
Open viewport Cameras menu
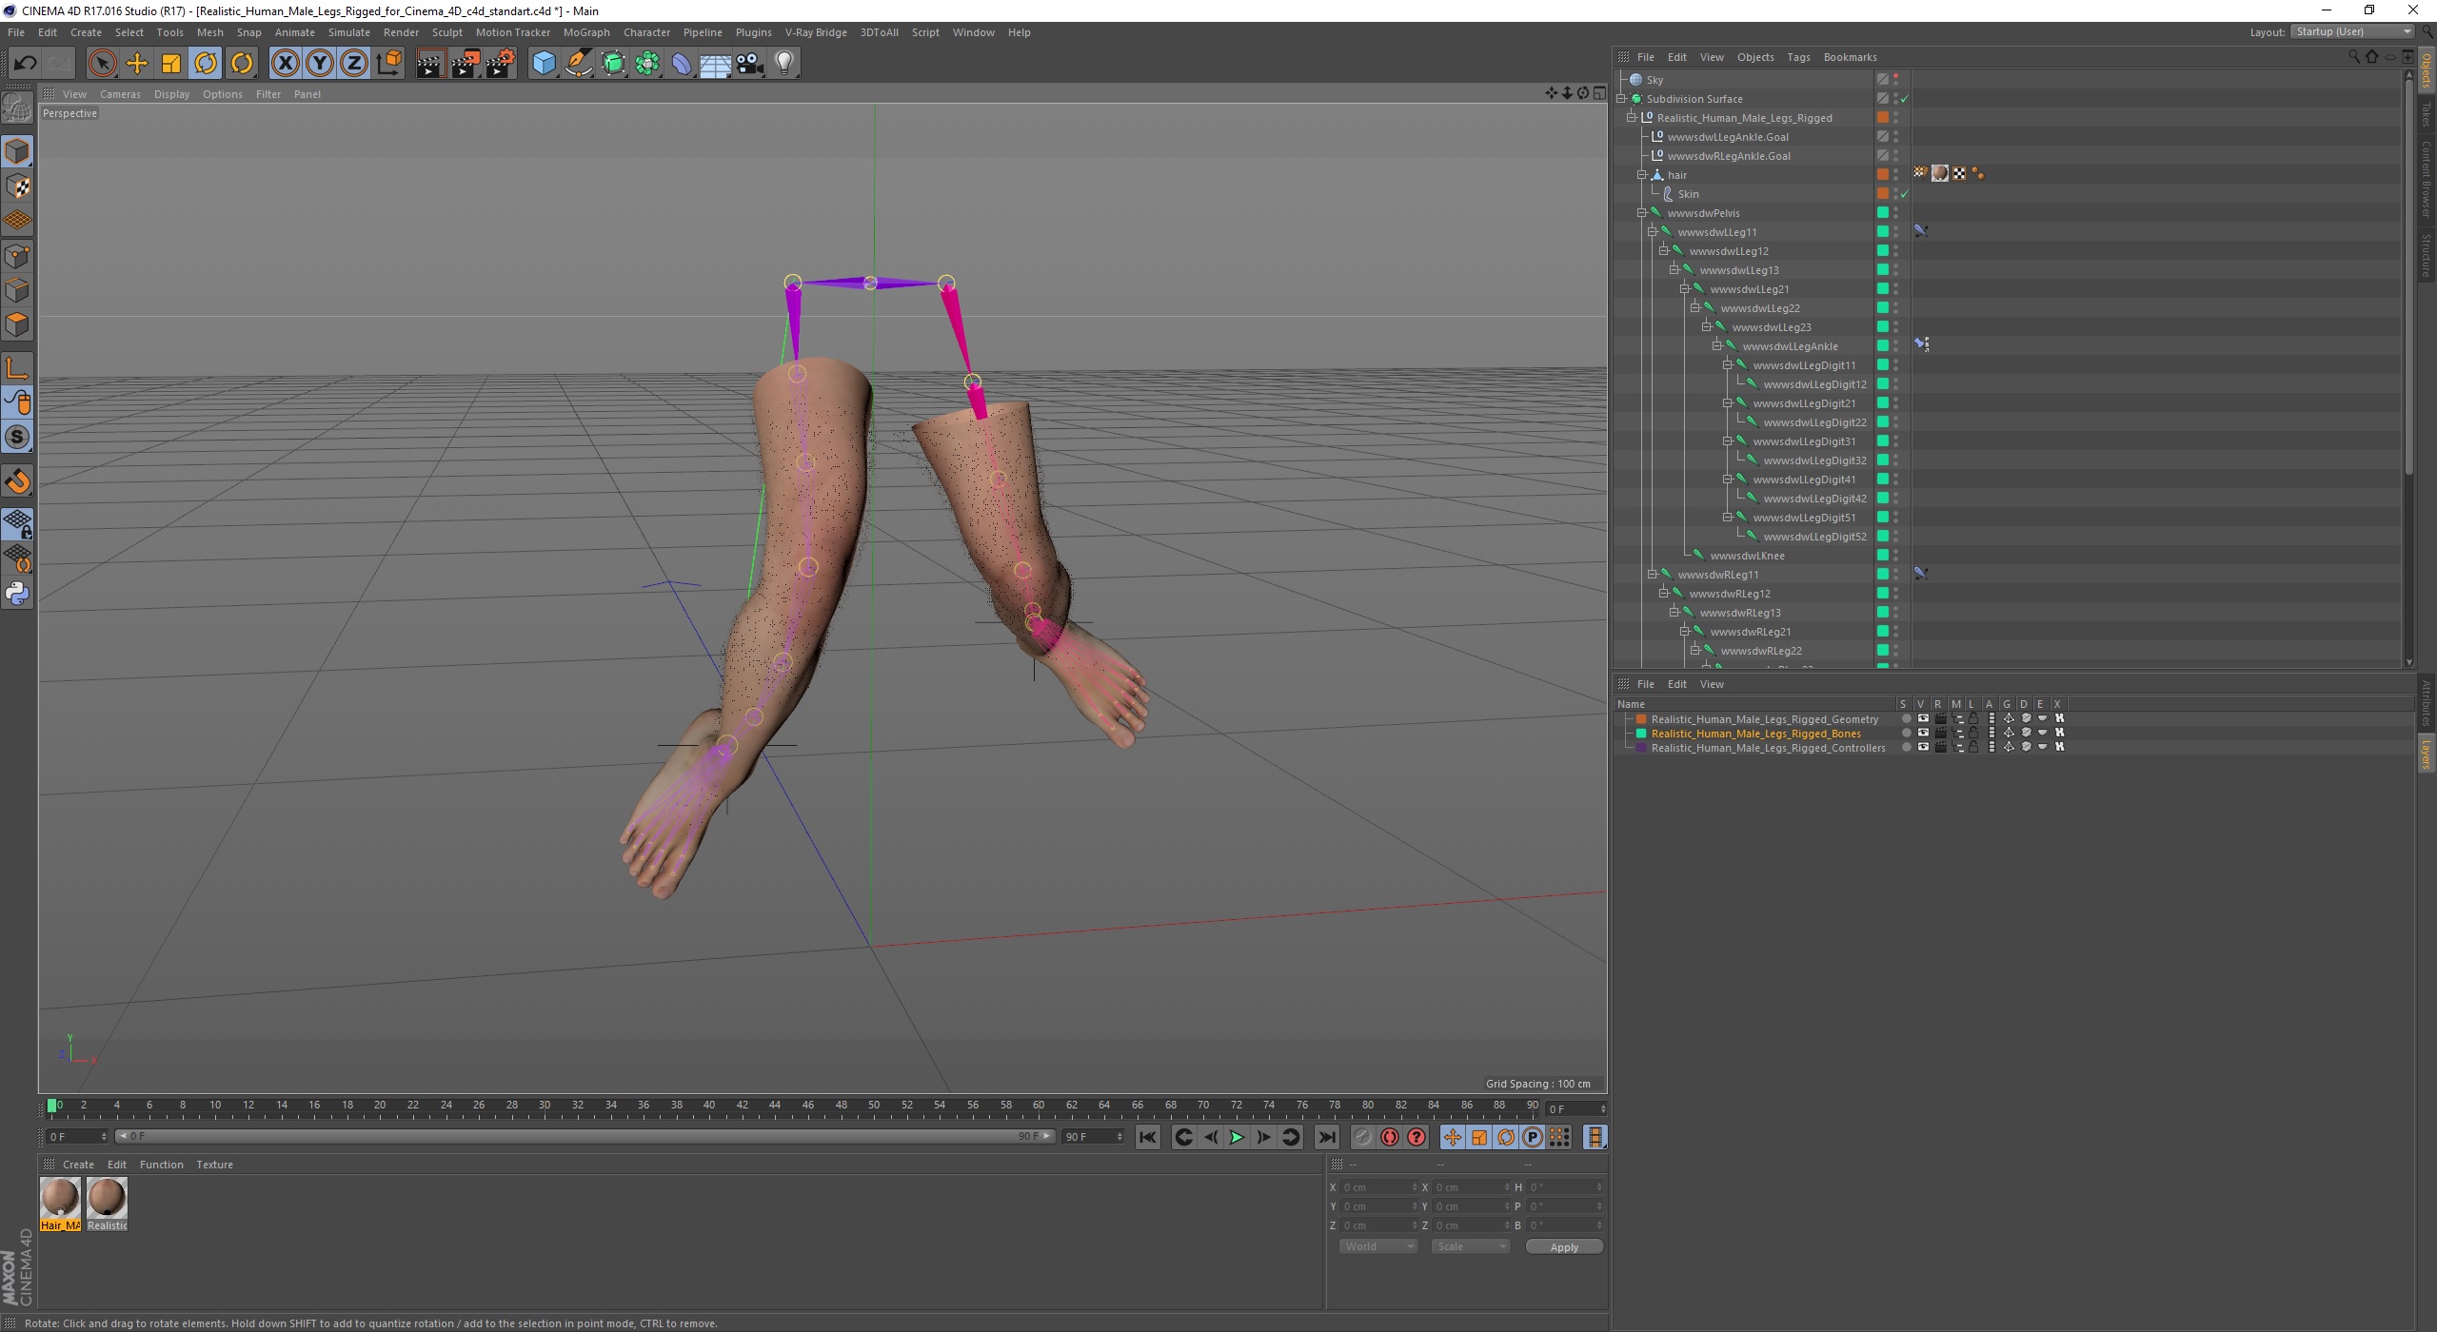coord(120,94)
